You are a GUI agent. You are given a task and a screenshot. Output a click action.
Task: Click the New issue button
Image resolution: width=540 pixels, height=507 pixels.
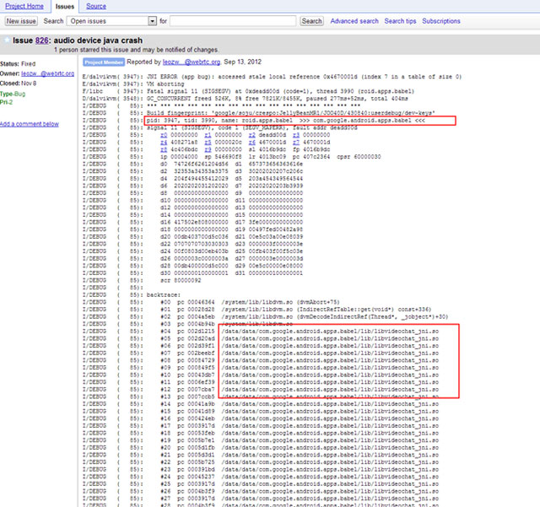21,21
